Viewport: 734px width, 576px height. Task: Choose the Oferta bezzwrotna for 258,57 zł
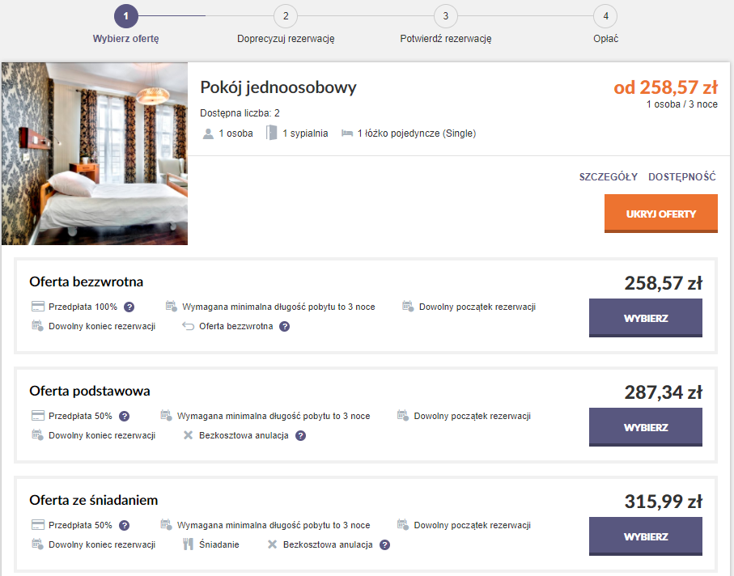click(x=645, y=318)
